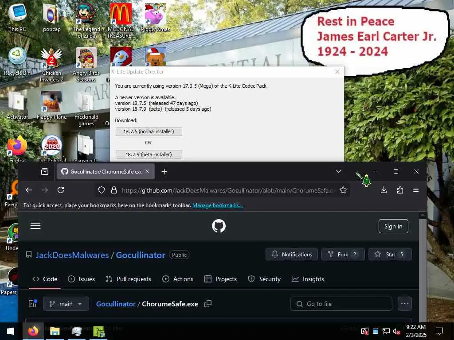Switch to the Issues tab

tap(82, 279)
